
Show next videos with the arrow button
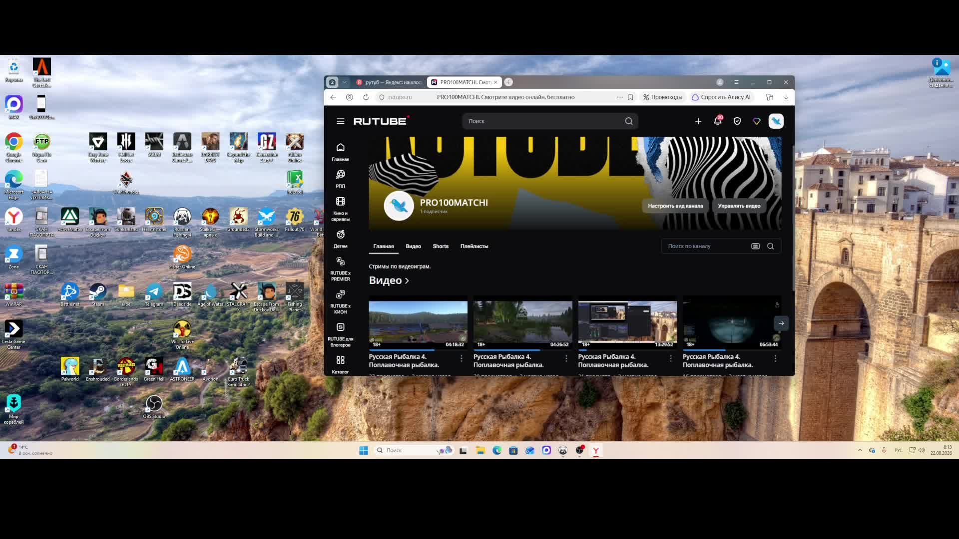(781, 323)
